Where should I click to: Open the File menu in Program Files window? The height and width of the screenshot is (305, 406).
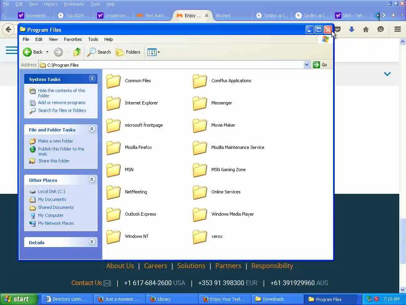[x=26, y=39]
